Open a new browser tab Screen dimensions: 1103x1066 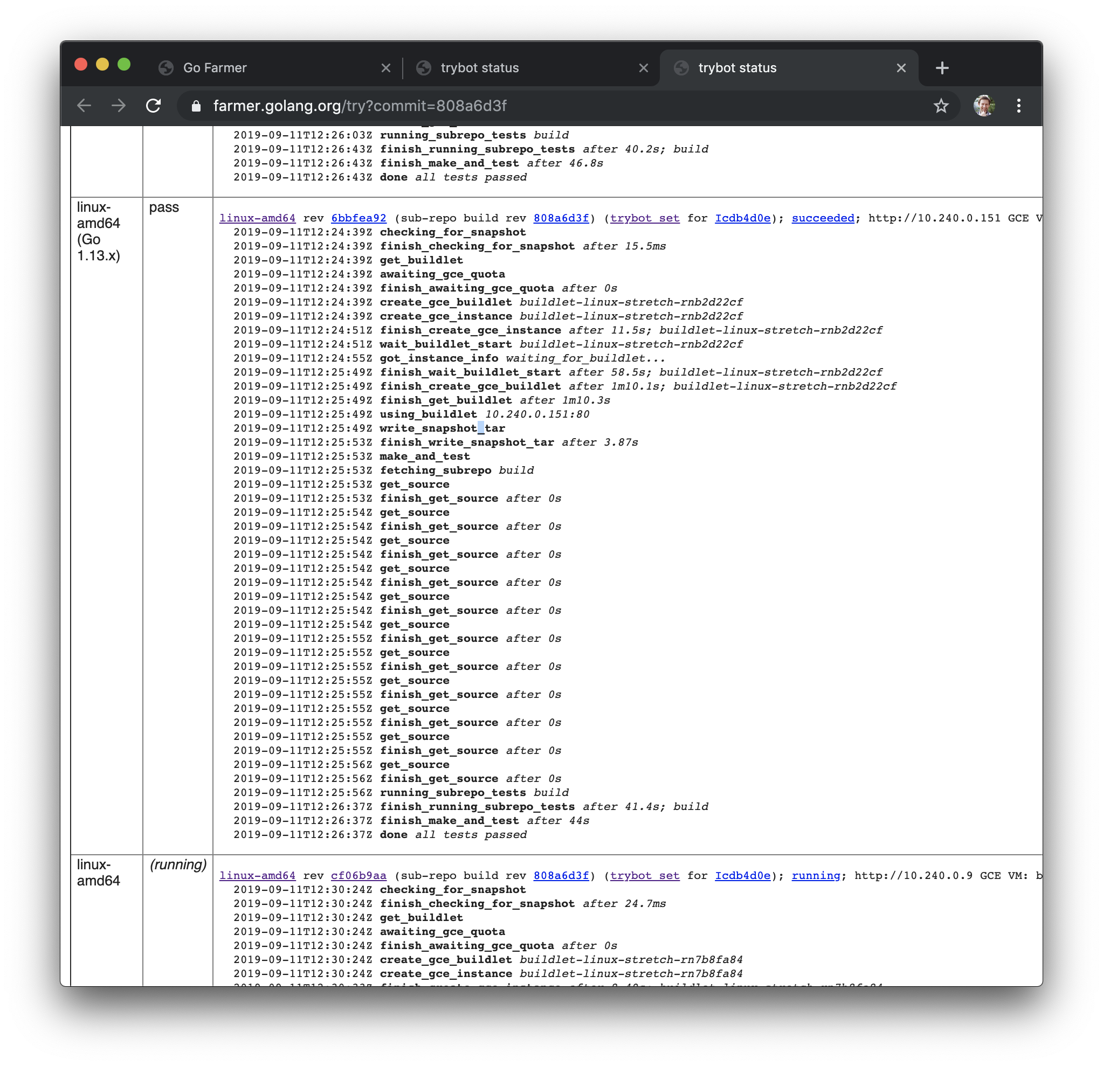pos(942,67)
